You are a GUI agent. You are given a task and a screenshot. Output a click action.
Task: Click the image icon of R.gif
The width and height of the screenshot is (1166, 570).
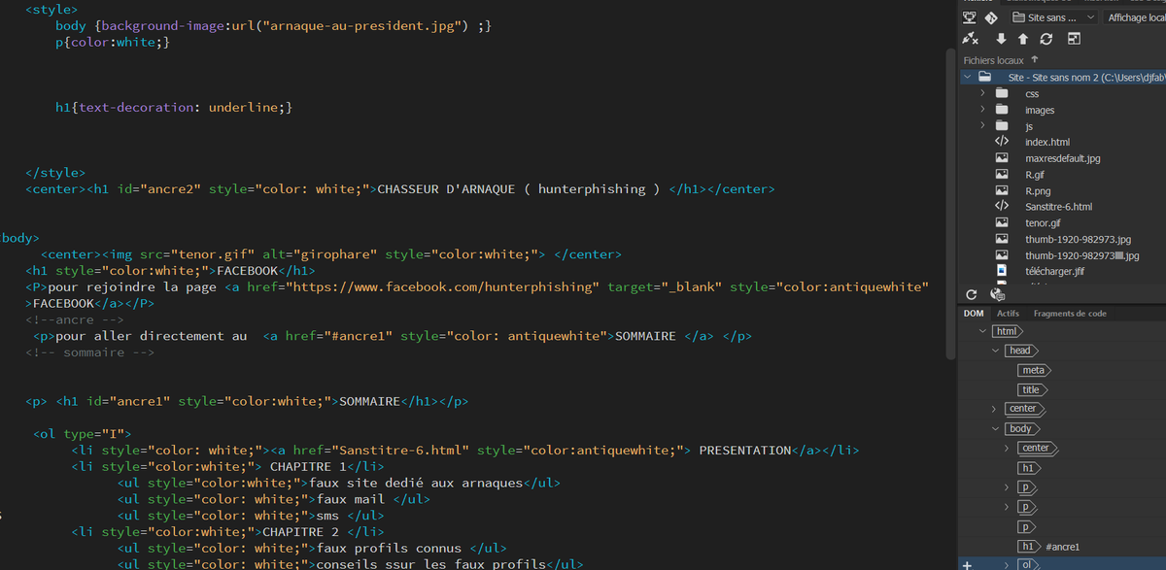(1002, 174)
